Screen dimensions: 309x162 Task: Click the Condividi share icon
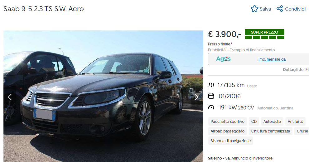(x=280, y=9)
